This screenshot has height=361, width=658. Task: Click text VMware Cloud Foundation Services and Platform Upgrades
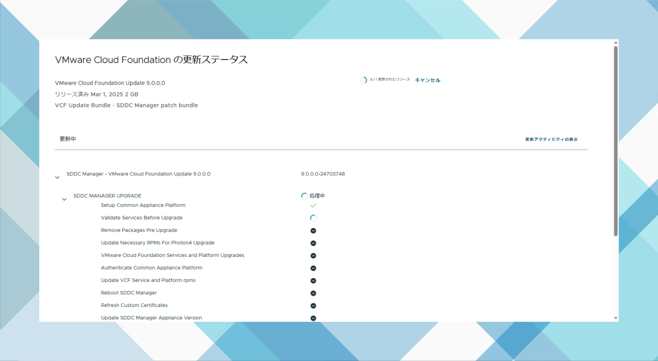(172, 255)
